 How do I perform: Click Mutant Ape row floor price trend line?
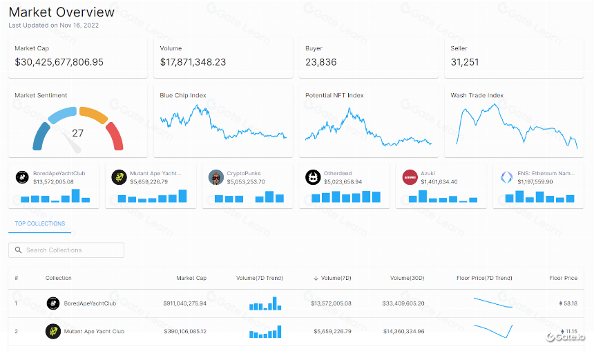pyautogui.click(x=493, y=331)
